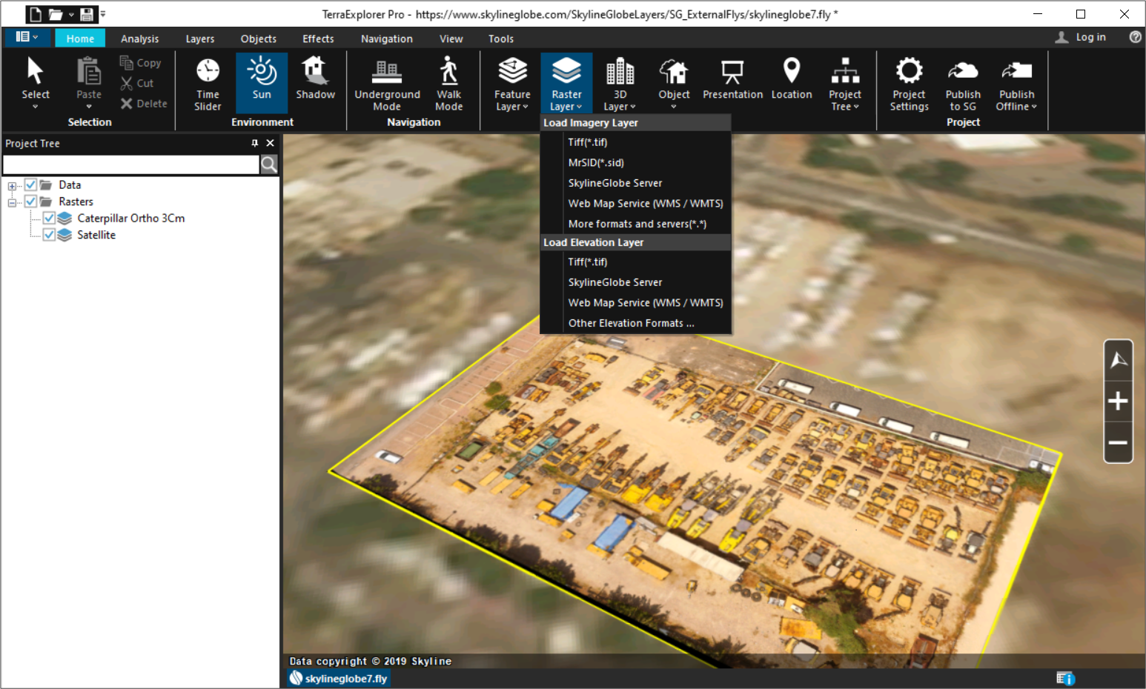Expand the Data tree node
The image size is (1146, 689).
pyautogui.click(x=12, y=186)
